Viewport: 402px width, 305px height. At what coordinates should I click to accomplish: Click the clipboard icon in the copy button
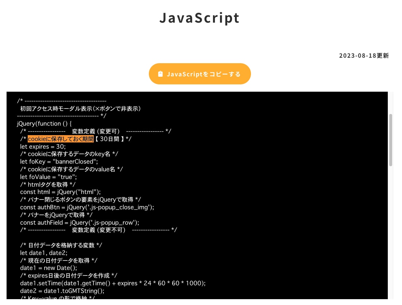(x=160, y=74)
